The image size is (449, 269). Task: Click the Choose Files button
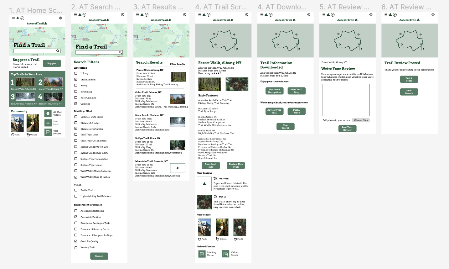click(361, 120)
